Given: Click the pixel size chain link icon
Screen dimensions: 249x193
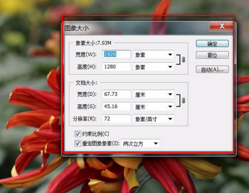Looking at the screenshot, I should [183, 60].
